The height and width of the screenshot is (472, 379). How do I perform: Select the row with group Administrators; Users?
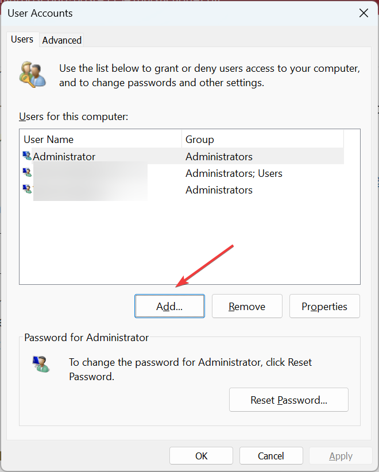click(182, 173)
